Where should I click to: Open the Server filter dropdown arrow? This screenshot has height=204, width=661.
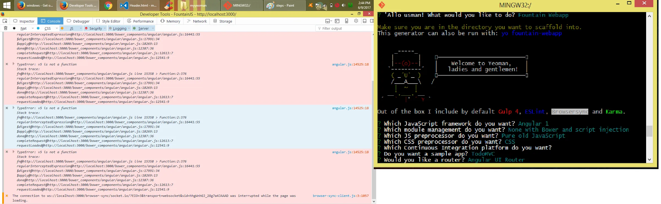tap(153, 28)
